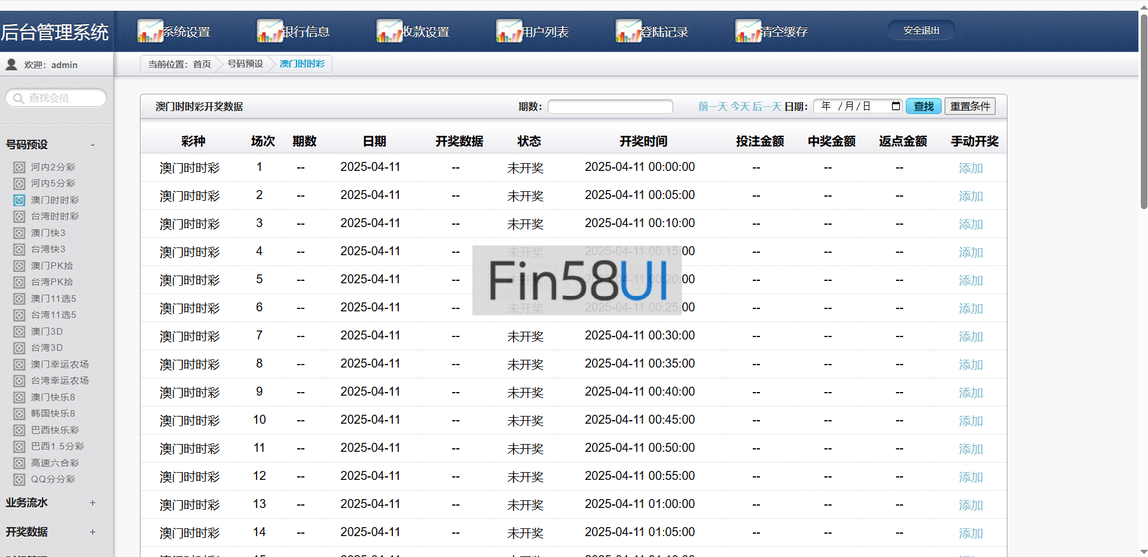Open 高速六合彩 from the sidebar
1148x557 pixels.
[x=54, y=463]
